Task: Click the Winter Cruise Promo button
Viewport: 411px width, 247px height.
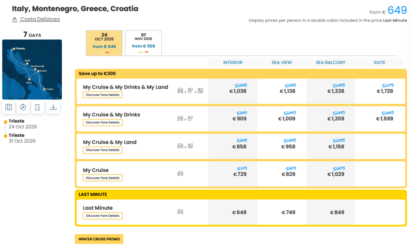Action: point(99,239)
